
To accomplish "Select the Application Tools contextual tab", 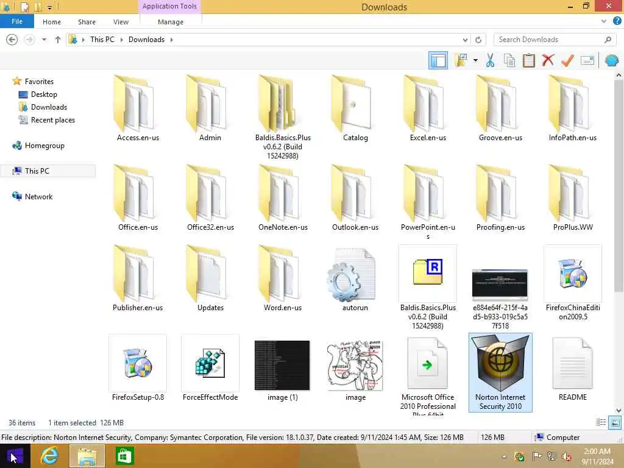I will coord(169,6).
